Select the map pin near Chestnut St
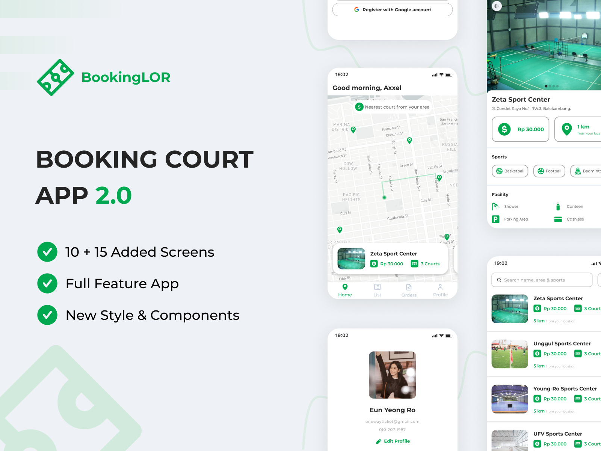This screenshot has width=601, height=451. pyautogui.click(x=409, y=140)
